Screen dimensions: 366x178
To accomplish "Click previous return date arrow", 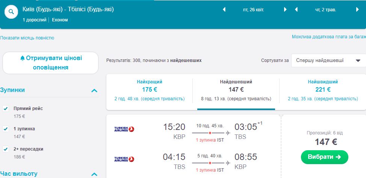I will pyautogui.click(x=296, y=10).
